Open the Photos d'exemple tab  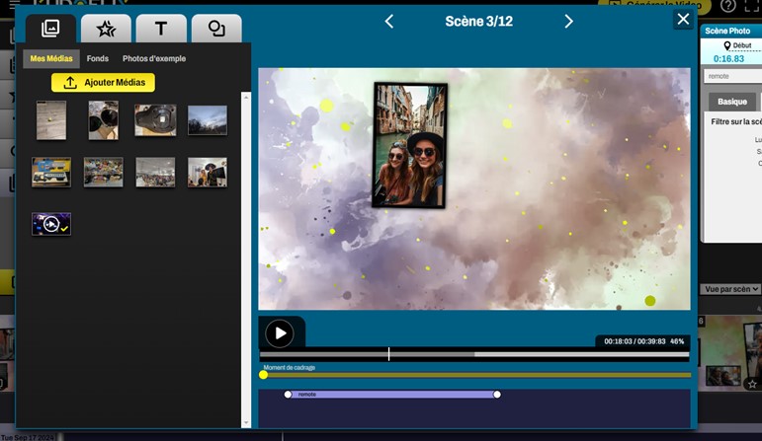tap(153, 58)
